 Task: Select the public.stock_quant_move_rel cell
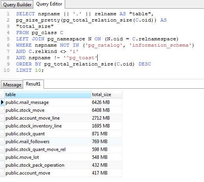(48, 149)
